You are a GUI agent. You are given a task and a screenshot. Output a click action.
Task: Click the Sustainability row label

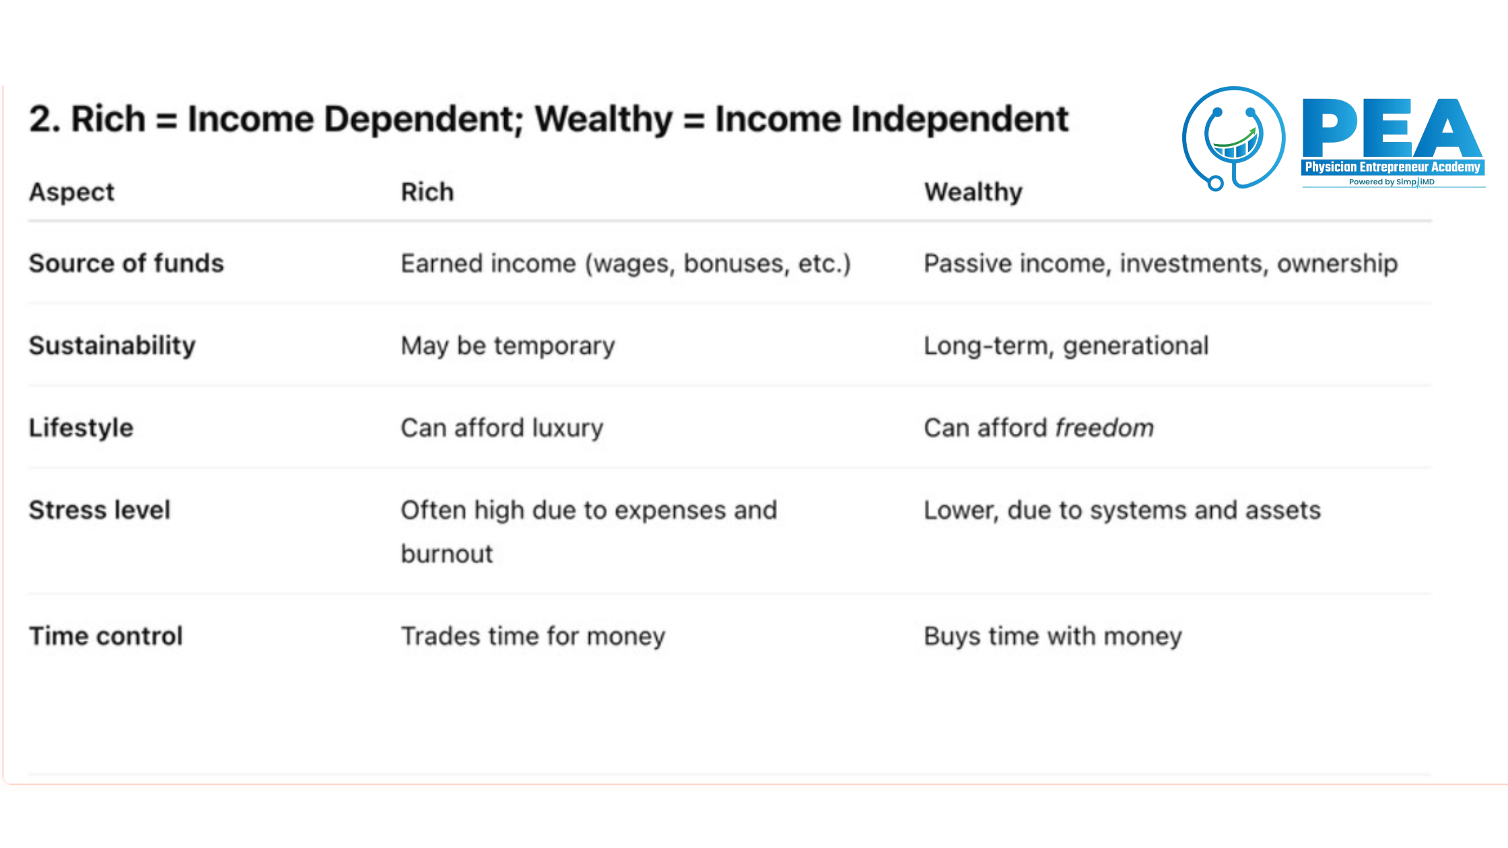point(112,346)
